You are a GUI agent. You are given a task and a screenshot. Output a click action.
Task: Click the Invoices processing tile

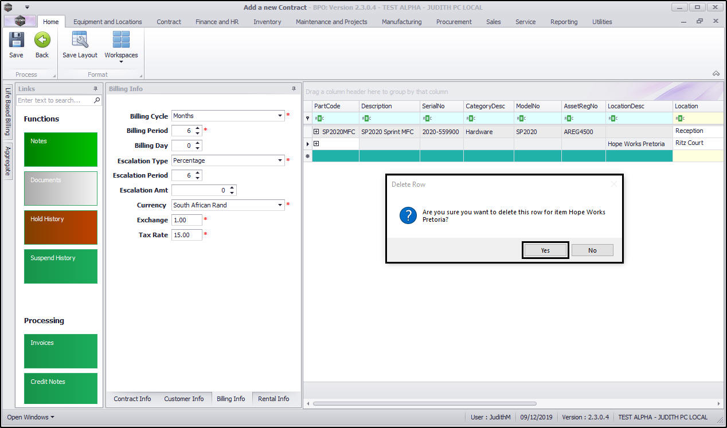coord(61,351)
